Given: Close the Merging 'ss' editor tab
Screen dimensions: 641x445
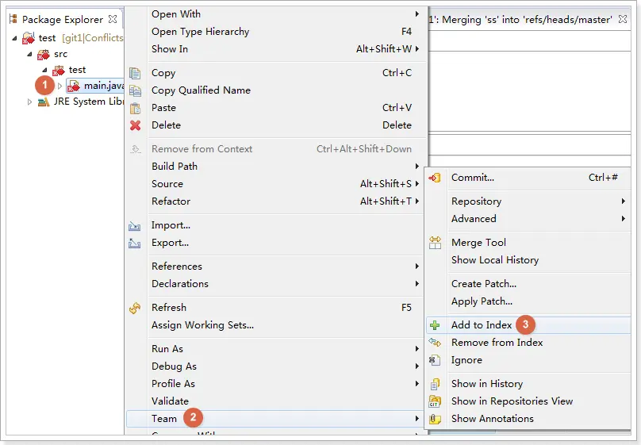Looking at the screenshot, I should (623, 19).
